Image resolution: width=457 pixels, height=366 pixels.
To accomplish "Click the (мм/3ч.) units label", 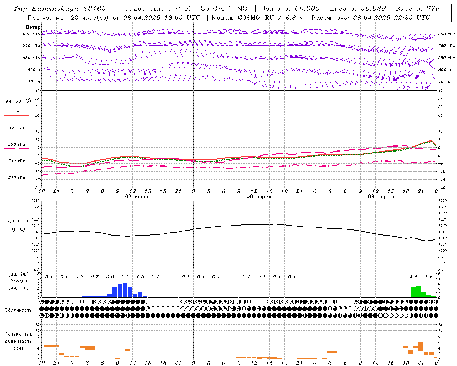I will click(x=18, y=274).
